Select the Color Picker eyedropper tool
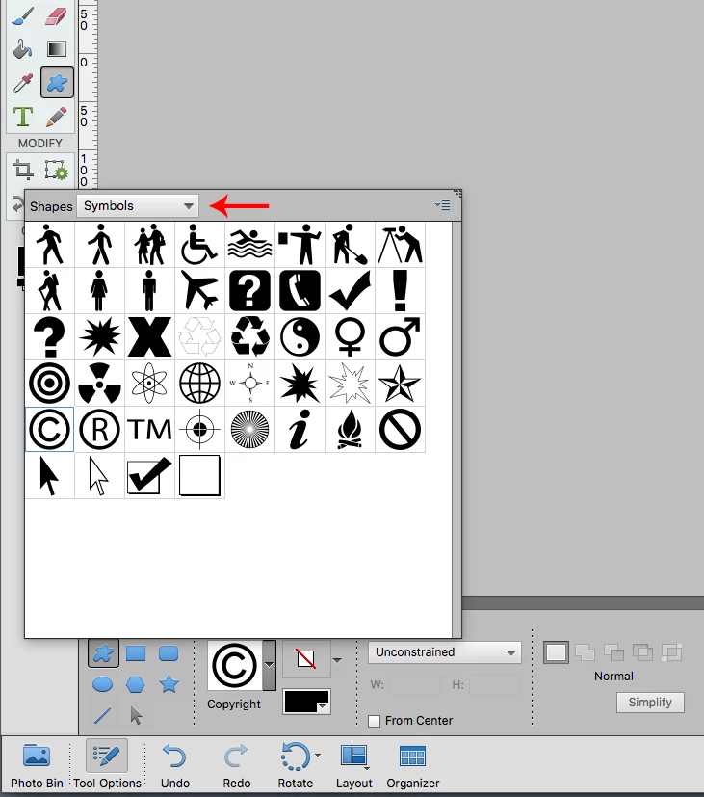Viewport: 704px width, 797px height. coord(23,82)
